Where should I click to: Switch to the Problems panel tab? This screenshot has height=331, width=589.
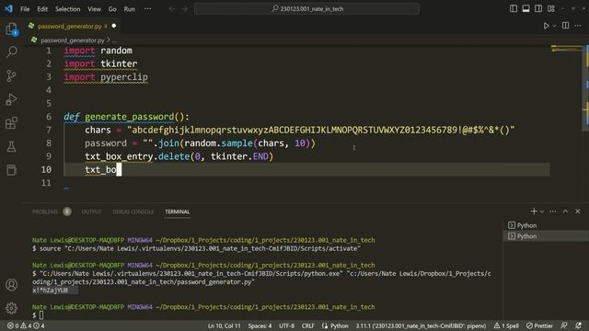(45, 211)
